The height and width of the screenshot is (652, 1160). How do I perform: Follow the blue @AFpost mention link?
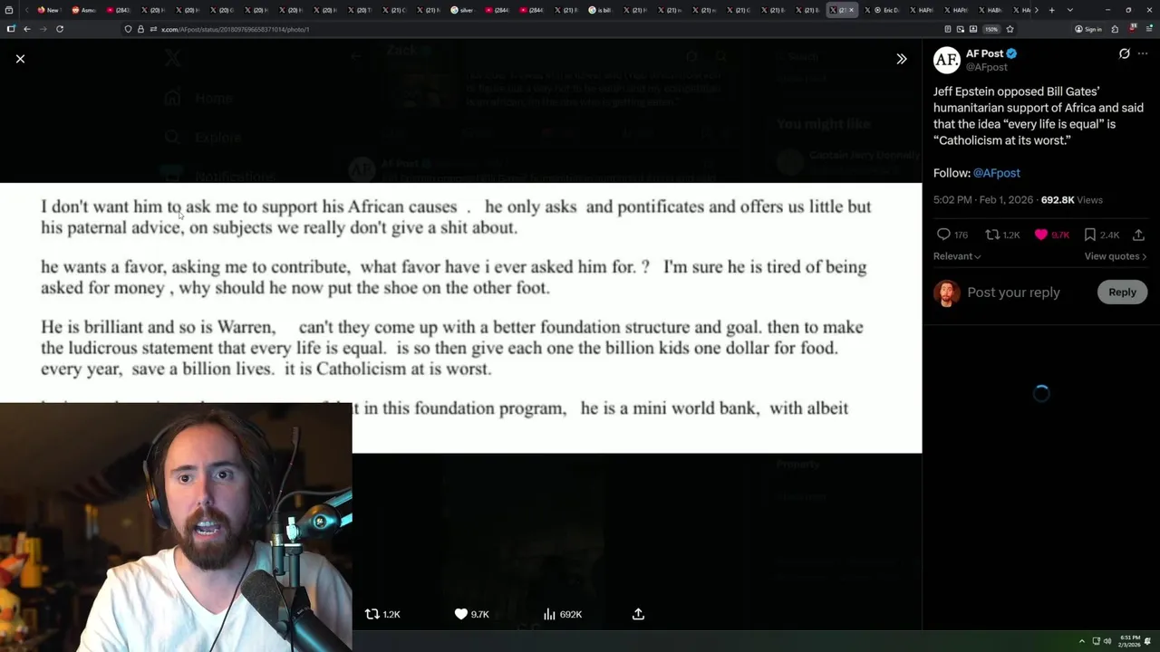point(996,173)
